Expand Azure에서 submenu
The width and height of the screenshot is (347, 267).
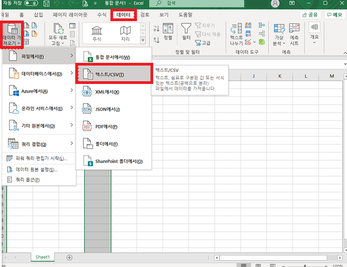39,91
